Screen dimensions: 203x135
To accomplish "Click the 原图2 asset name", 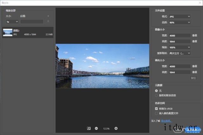I will pyautogui.click(x=16, y=30).
